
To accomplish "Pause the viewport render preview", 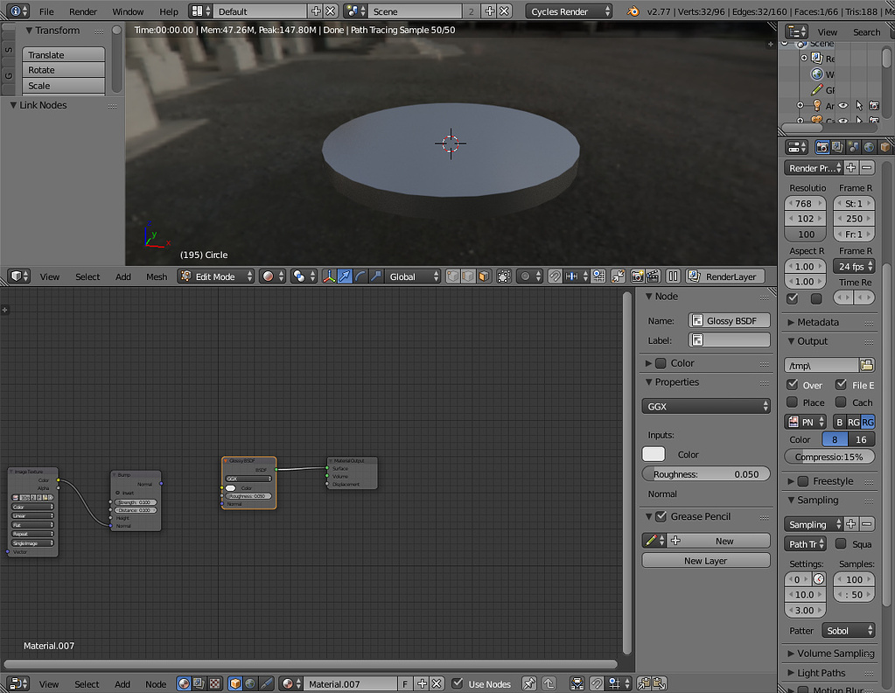I will click(x=674, y=276).
